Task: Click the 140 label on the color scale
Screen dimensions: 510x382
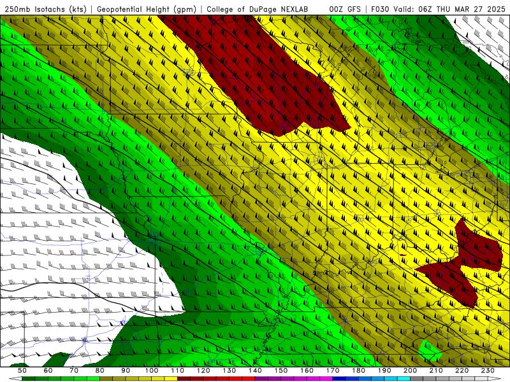Action: (x=255, y=371)
